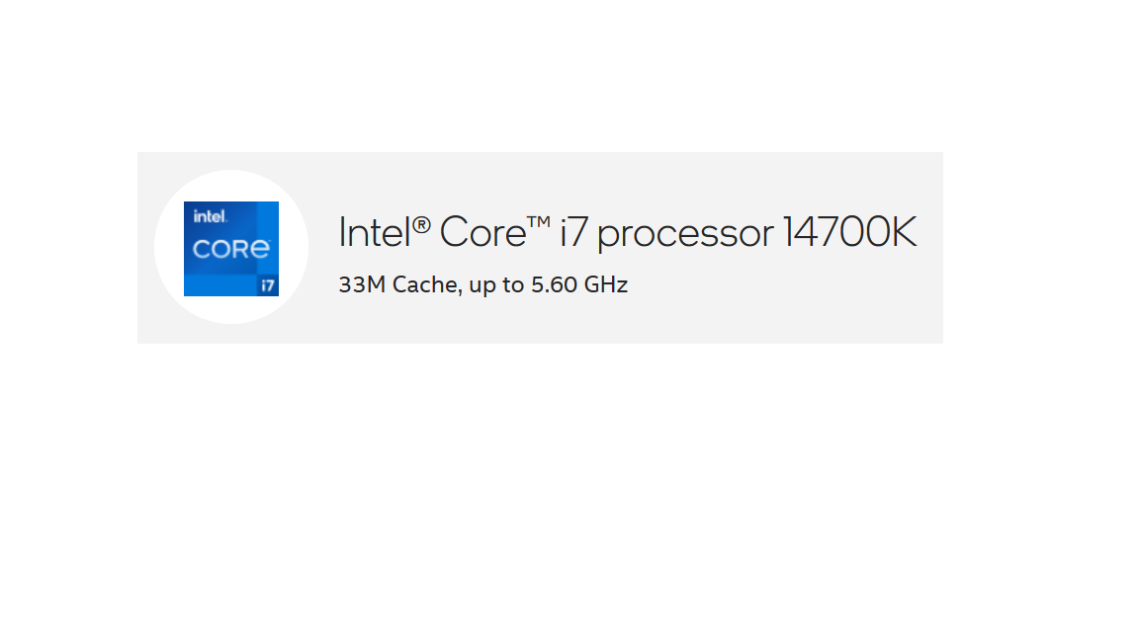Click the ™ symbol after Core
The width and height of the screenshot is (1139, 640).
coord(538,221)
